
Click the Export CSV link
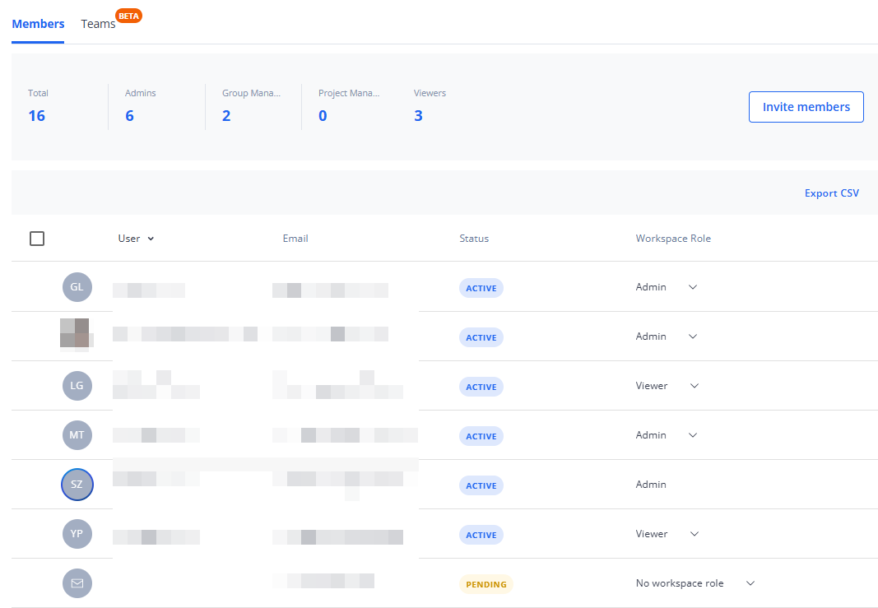coord(831,193)
